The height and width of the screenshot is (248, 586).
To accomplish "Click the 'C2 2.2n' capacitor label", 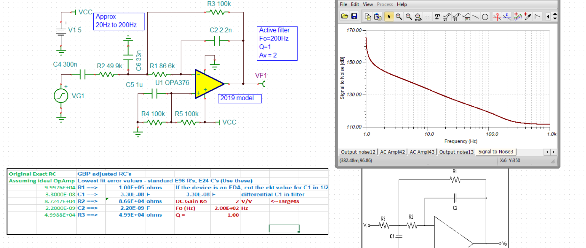I will [x=221, y=30].
